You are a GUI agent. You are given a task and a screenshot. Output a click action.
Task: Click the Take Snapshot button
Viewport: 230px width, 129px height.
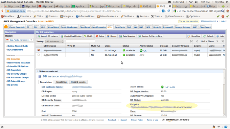(x=127, y=36)
